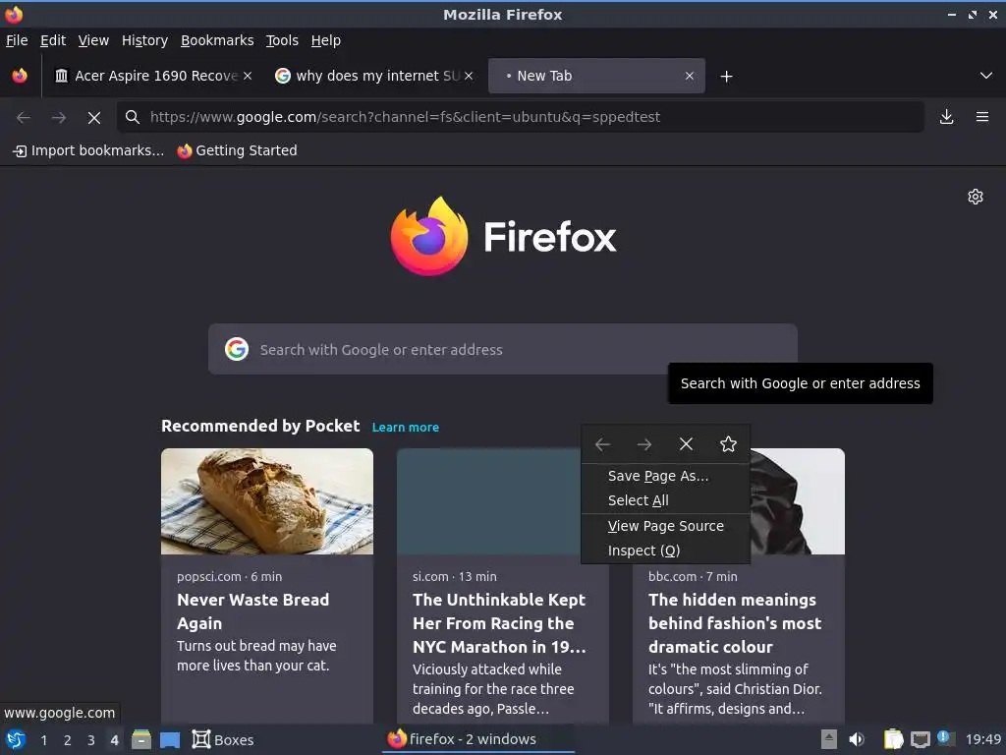The height and width of the screenshot is (755, 1006).
Task: Open the View menu
Action: [93, 40]
